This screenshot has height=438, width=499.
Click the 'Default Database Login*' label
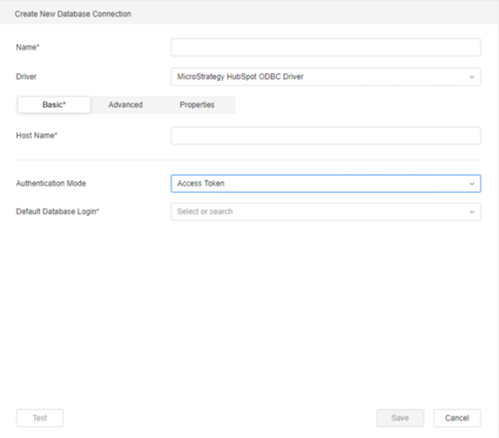coord(57,212)
